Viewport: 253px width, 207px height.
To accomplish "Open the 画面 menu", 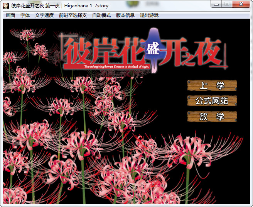I will point(10,15).
